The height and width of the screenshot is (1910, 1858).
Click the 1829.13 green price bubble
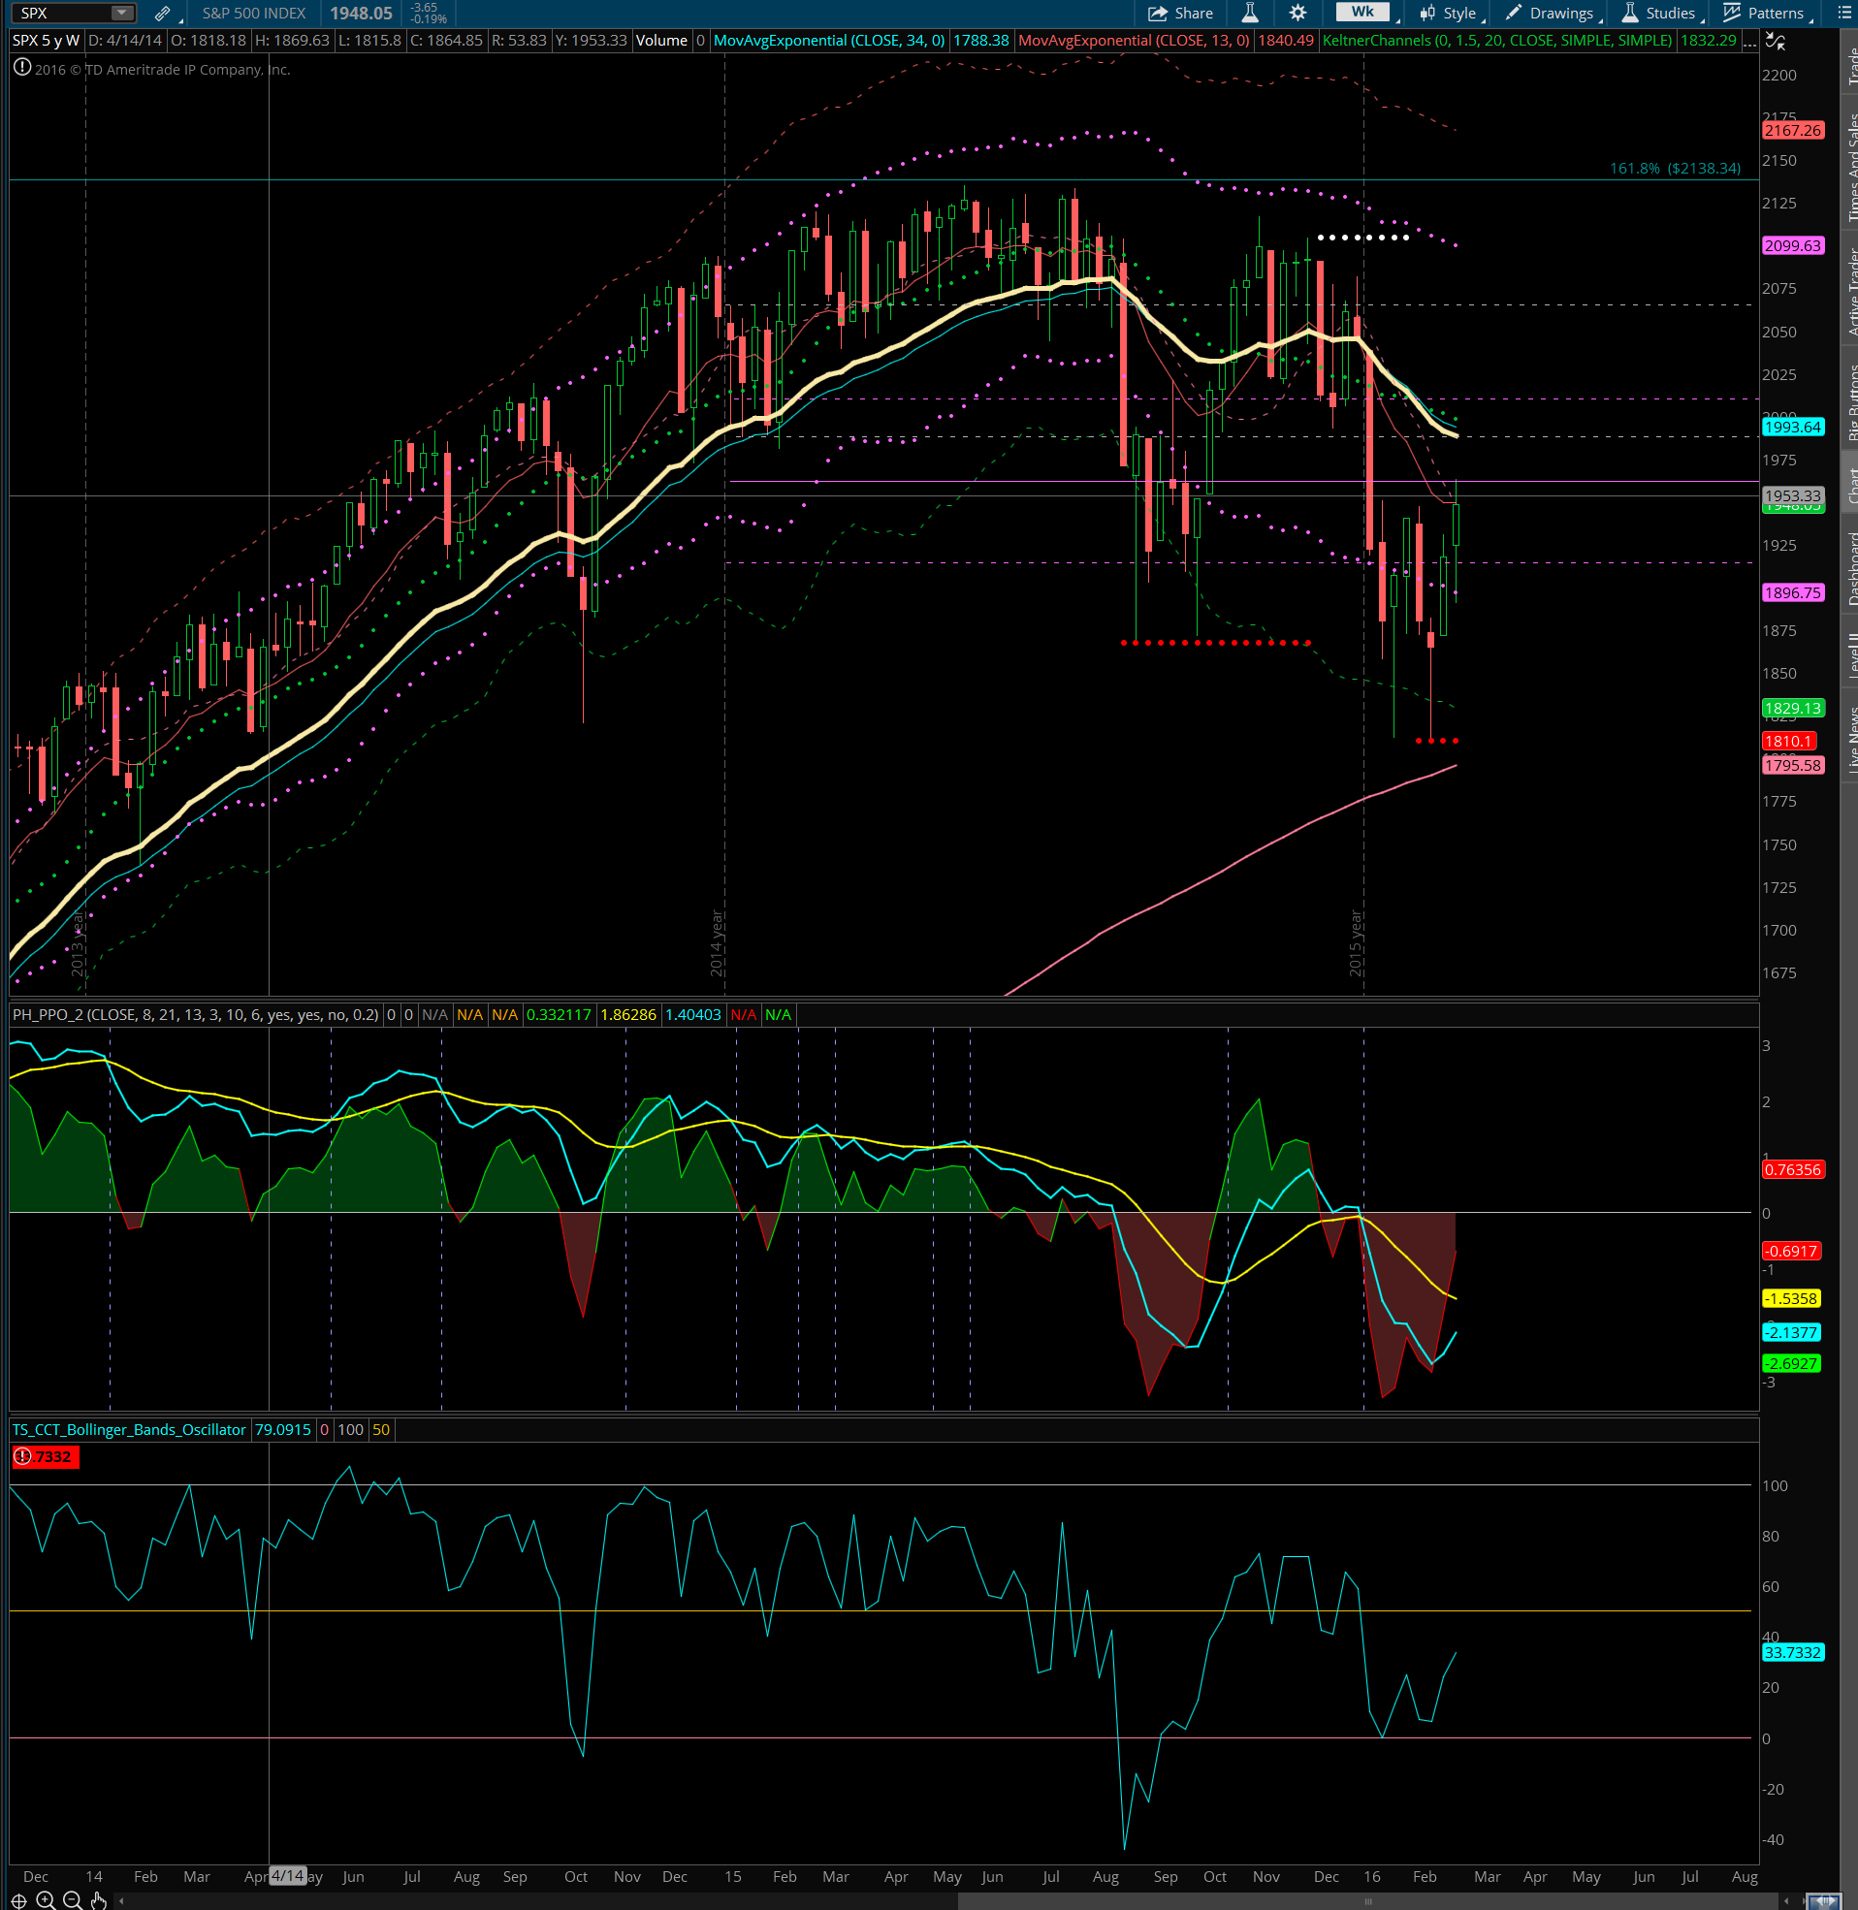pyautogui.click(x=1793, y=708)
